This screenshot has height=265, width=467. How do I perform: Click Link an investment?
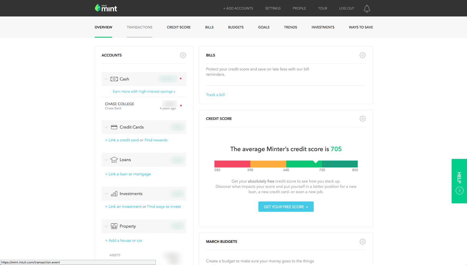coord(123,207)
